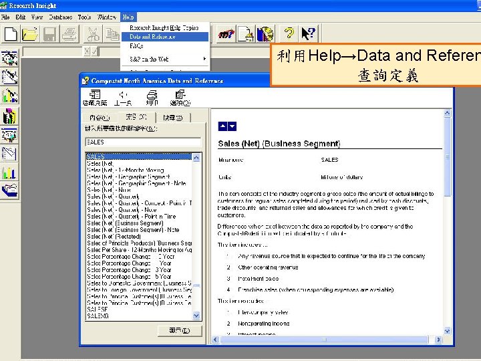Click the Save floppy disk icon
Image resolution: width=481 pixels, height=361 pixels.
tap(49, 33)
